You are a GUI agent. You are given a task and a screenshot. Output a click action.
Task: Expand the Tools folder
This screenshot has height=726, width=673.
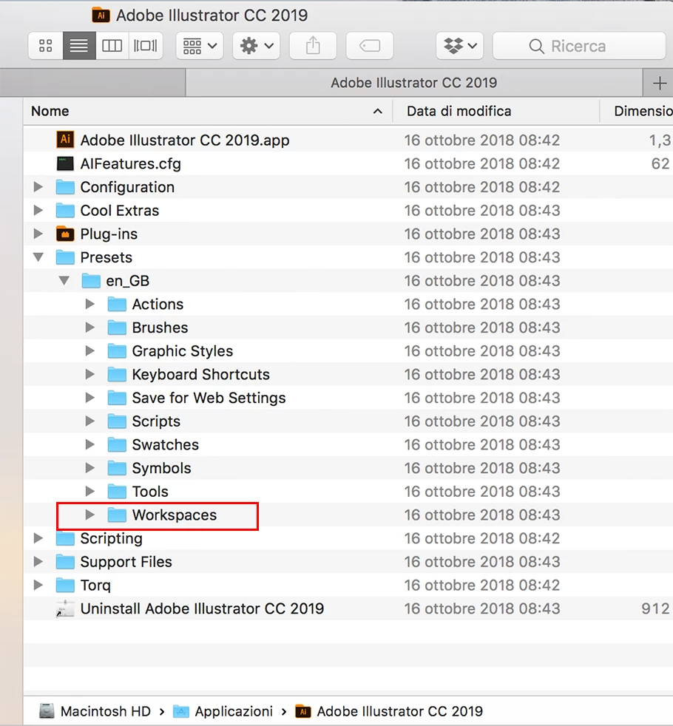pos(90,491)
